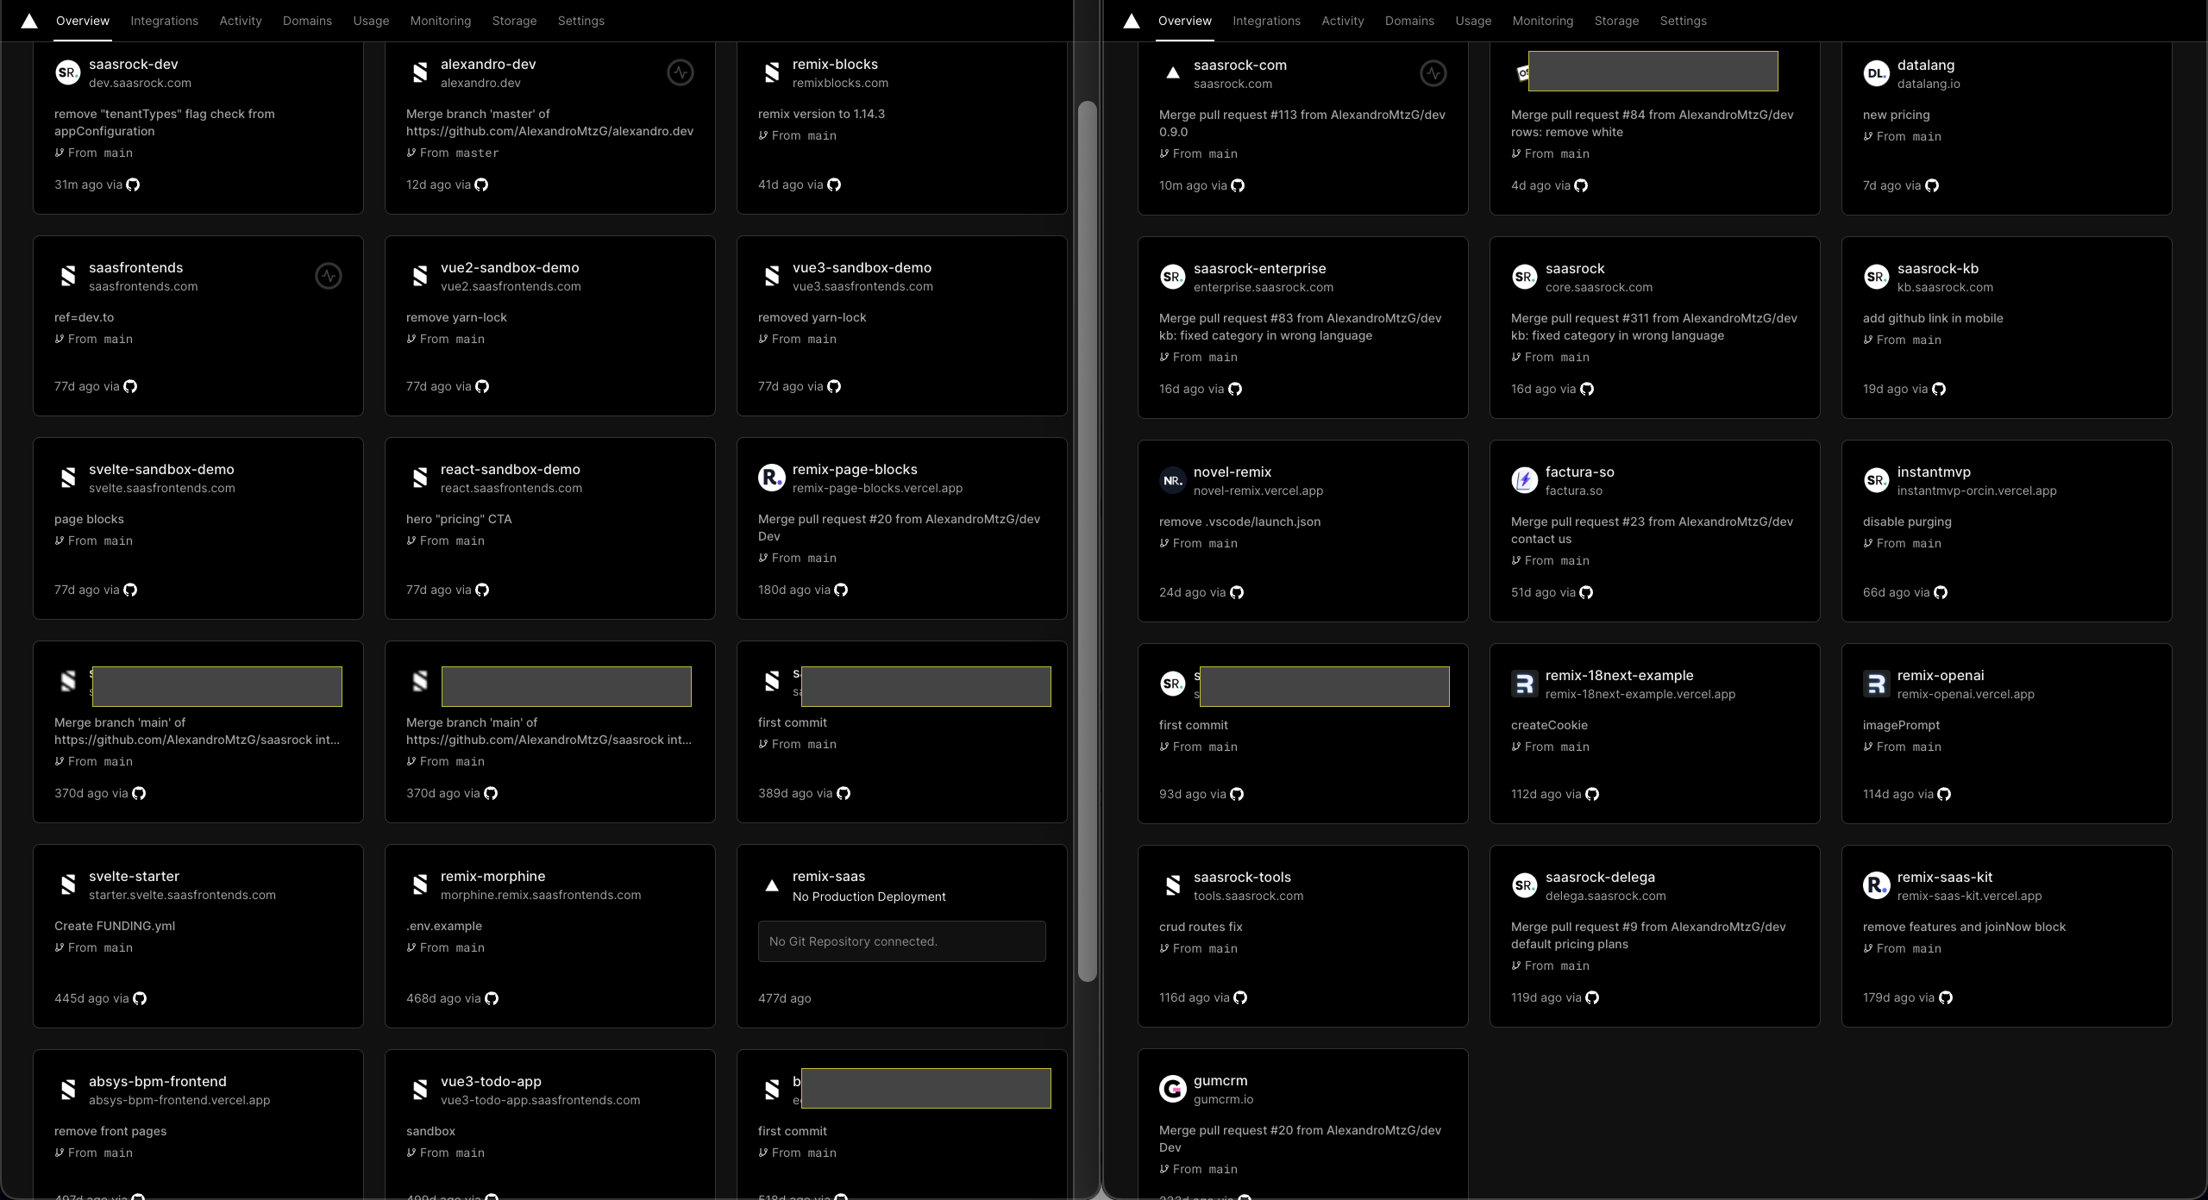Click the No Git Repository connected box
The height and width of the screenshot is (1200, 2208).
coord(902,941)
